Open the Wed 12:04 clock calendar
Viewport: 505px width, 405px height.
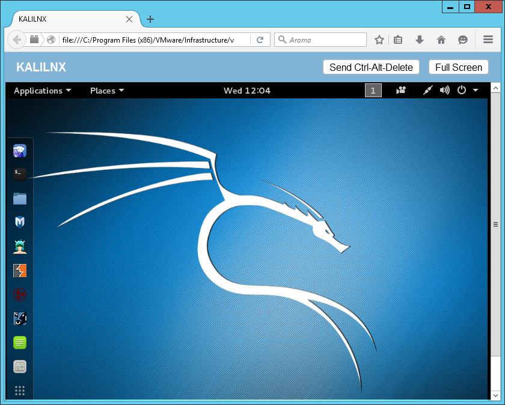coord(247,91)
